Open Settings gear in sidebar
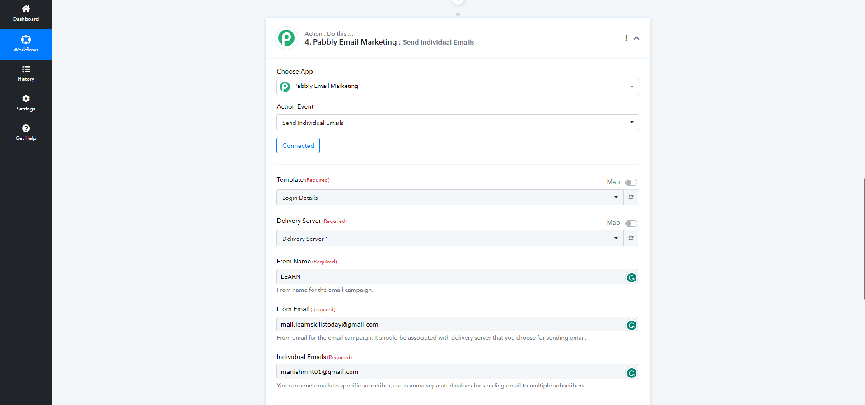This screenshot has width=865, height=405. click(26, 99)
